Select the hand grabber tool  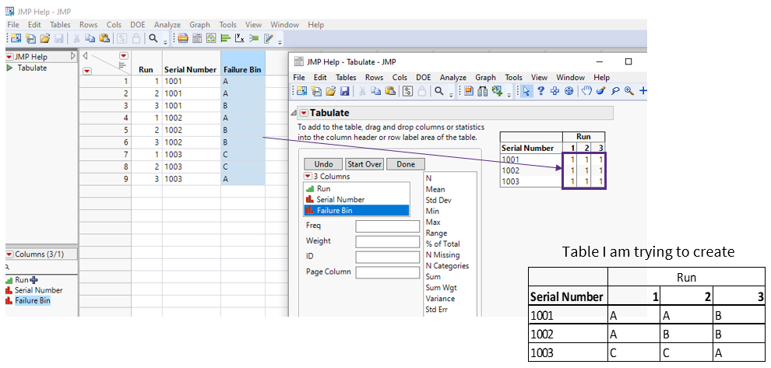586,92
